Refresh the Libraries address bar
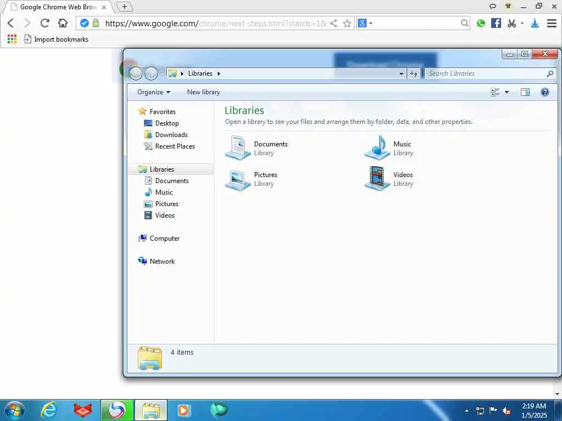562x421 pixels. (x=414, y=73)
